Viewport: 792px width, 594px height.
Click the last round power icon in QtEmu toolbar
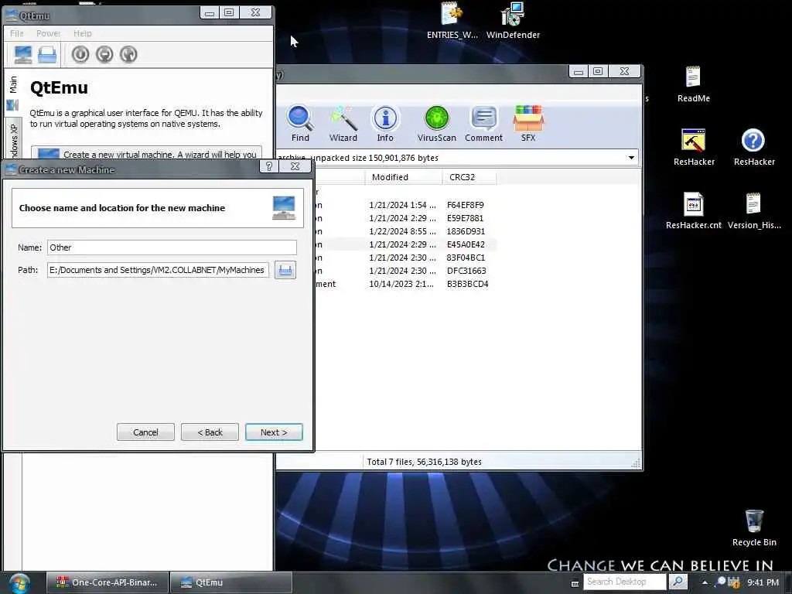point(128,54)
